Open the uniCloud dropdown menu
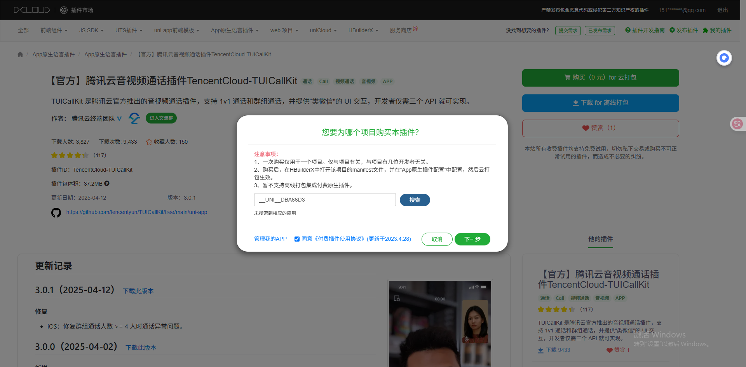The image size is (746, 367). pyautogui.click(x=323, y=30)
